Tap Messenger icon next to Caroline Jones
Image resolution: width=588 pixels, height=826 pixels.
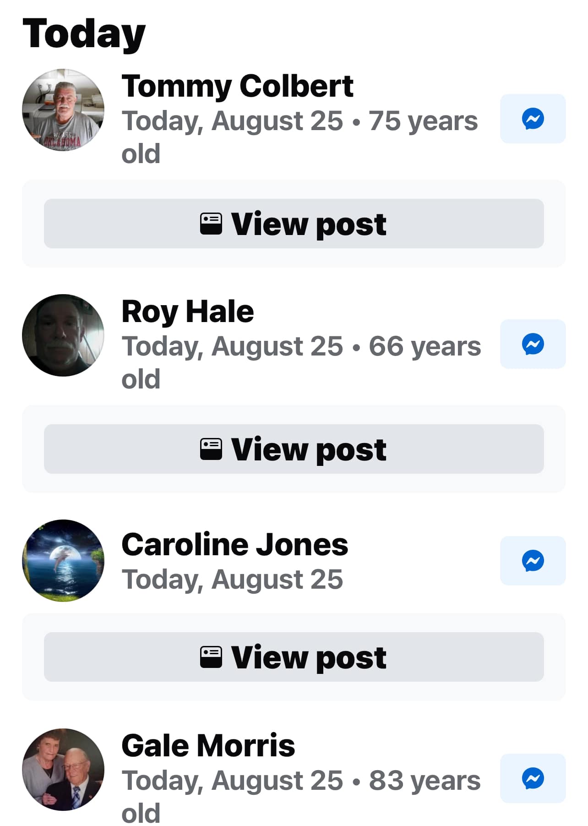[533, 561]
